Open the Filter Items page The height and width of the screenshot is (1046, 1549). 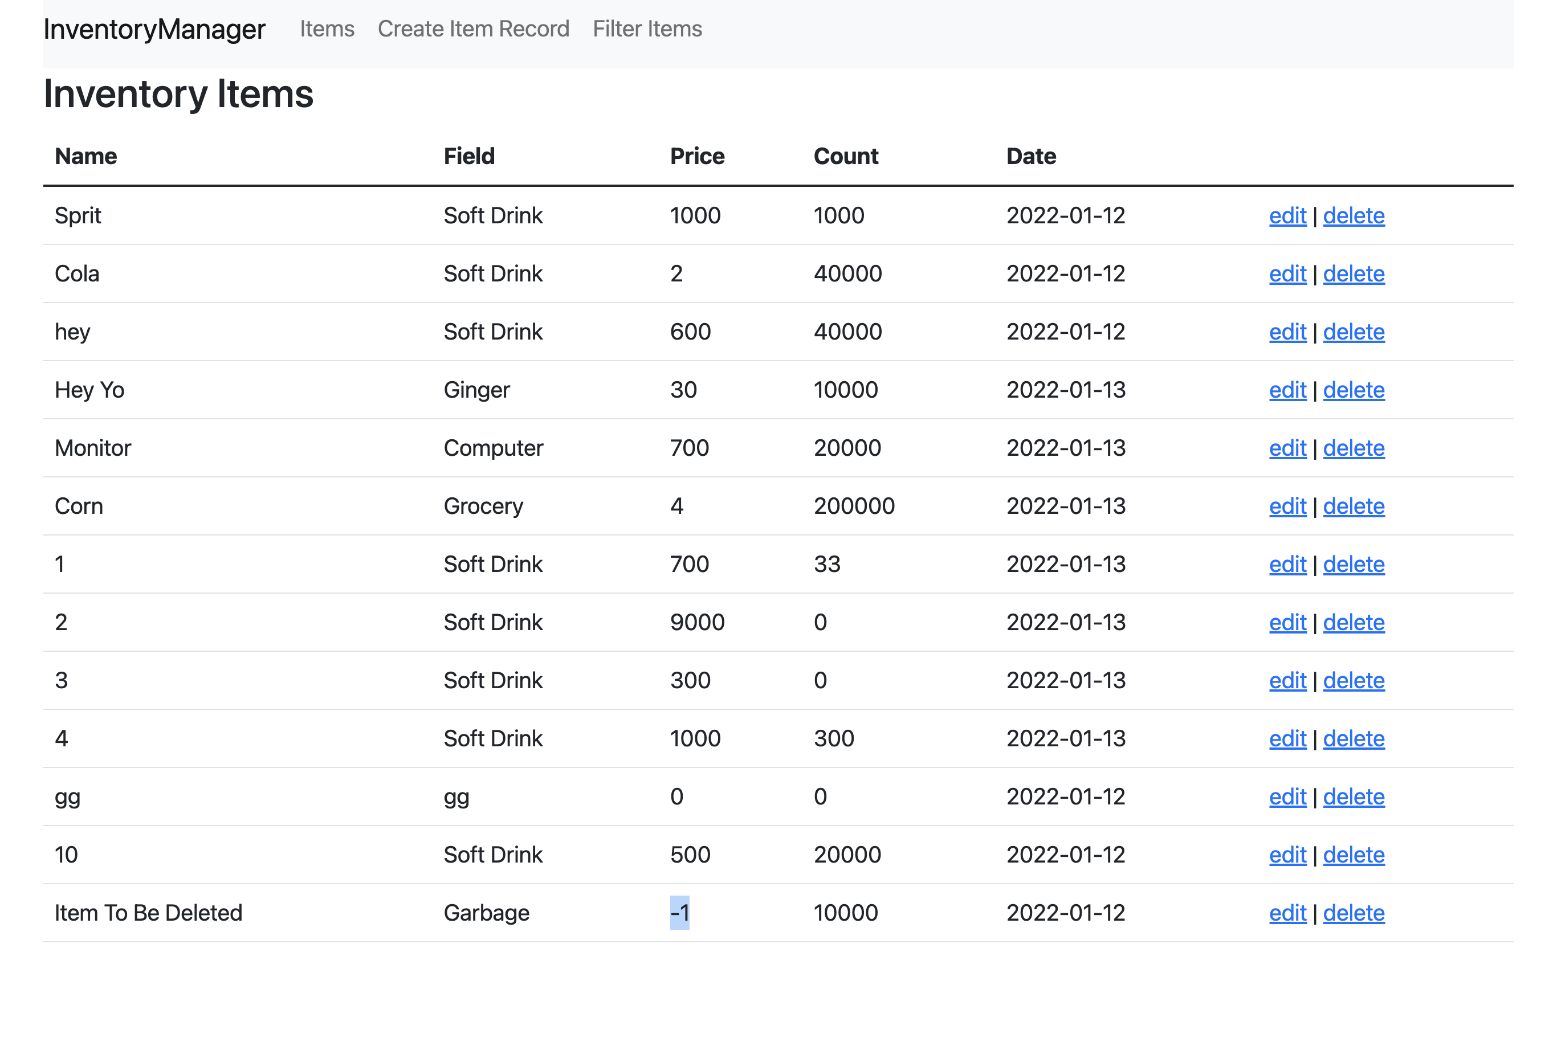pos(646,29)
